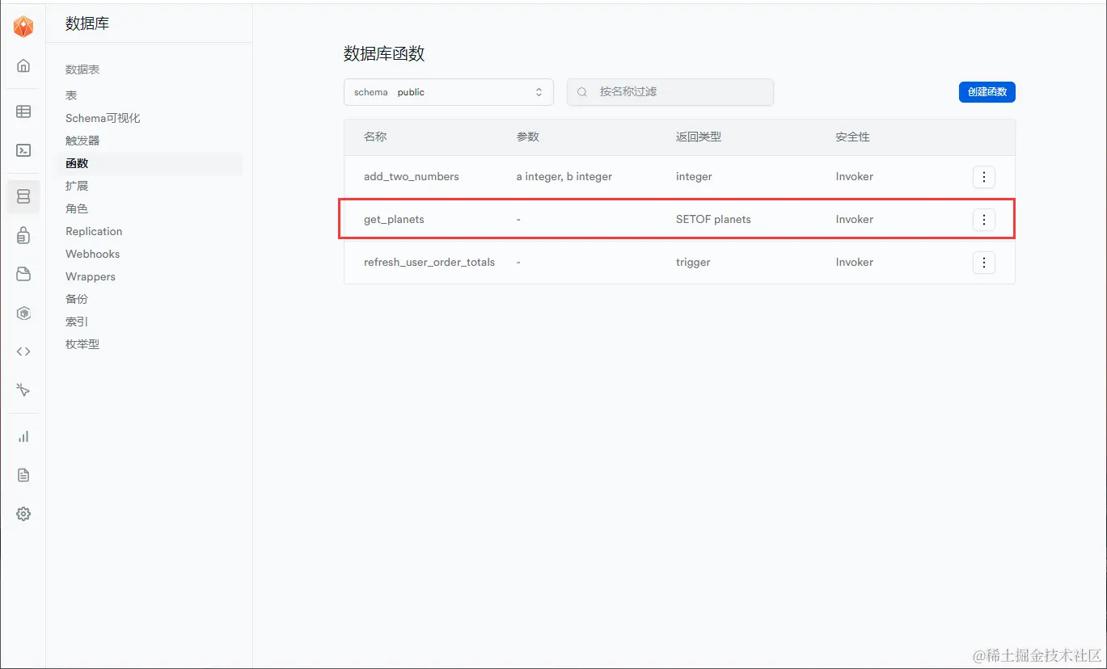
Task: Click the search magnifier icon
Action: (x=582, y=92)
